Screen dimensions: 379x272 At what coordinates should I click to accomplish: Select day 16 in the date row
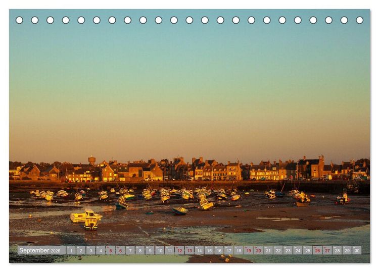(219, 250)
